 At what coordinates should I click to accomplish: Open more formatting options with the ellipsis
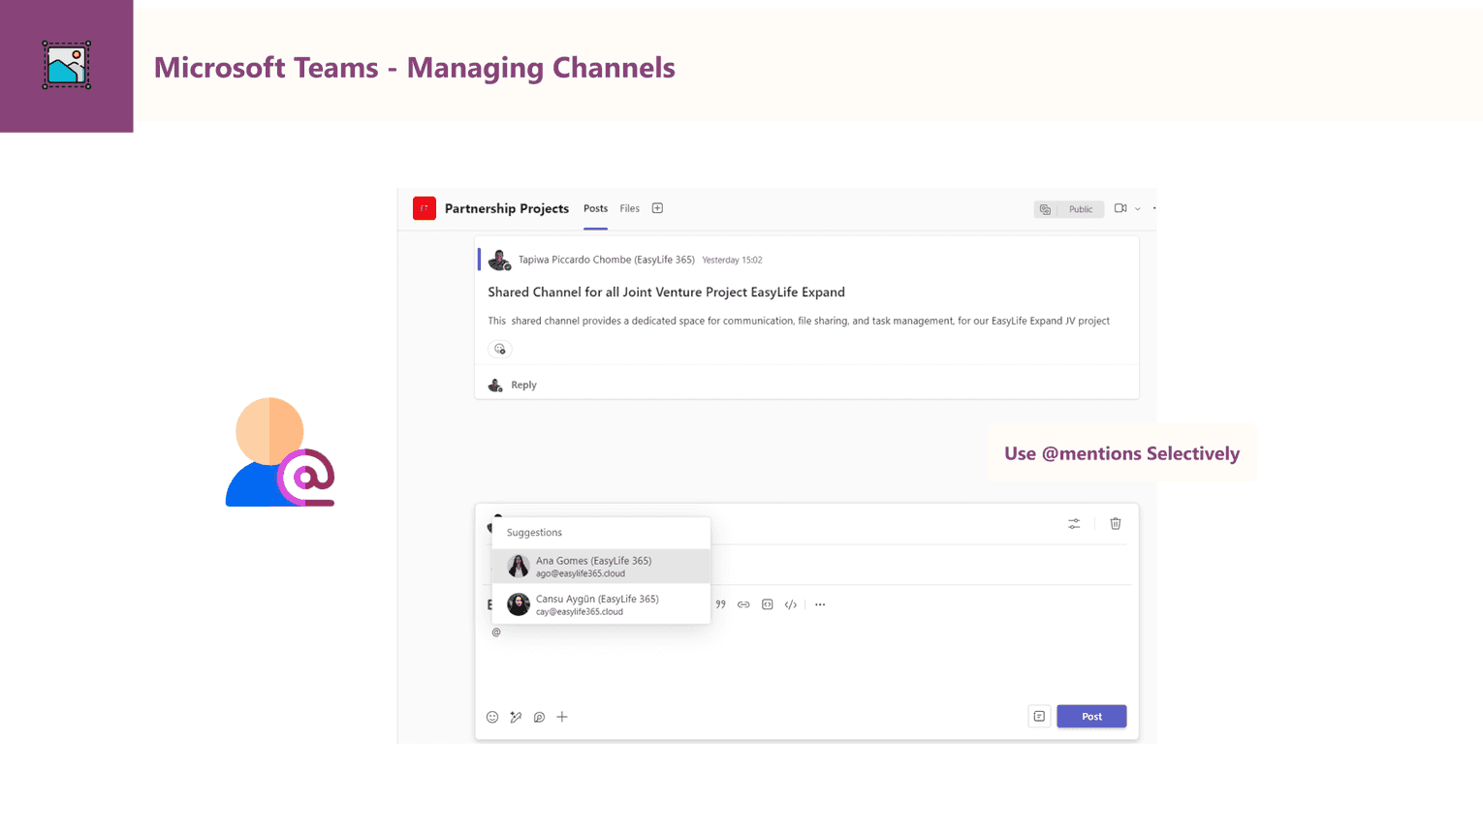tap(819, 603)
